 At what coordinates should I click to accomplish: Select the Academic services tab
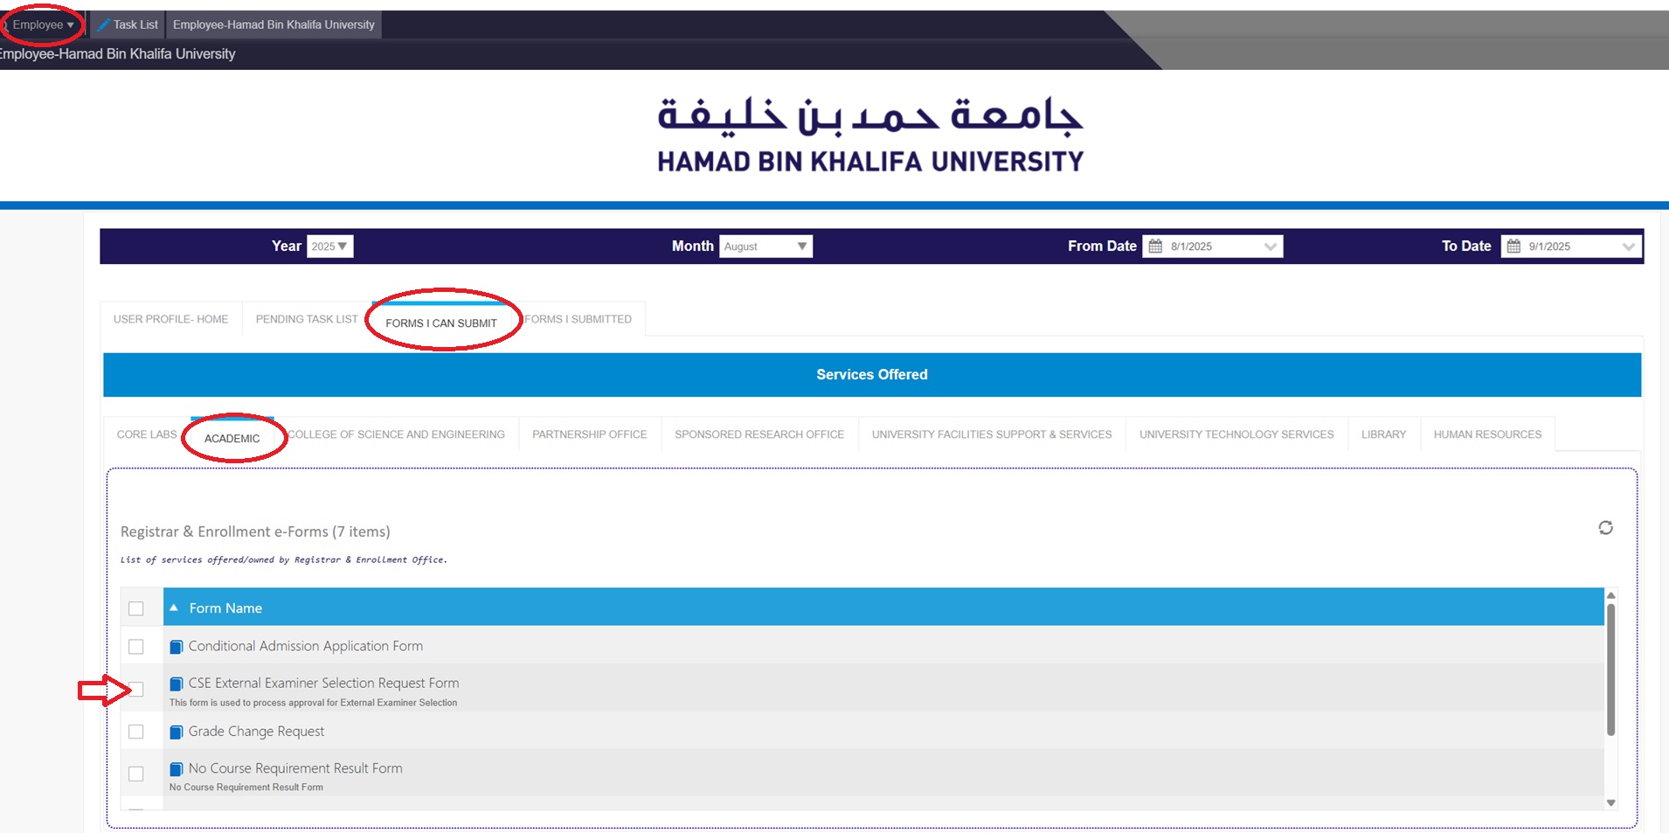[232, 438]
